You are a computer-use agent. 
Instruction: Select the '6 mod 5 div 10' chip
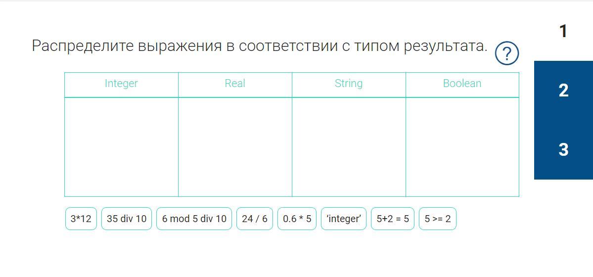194,219
